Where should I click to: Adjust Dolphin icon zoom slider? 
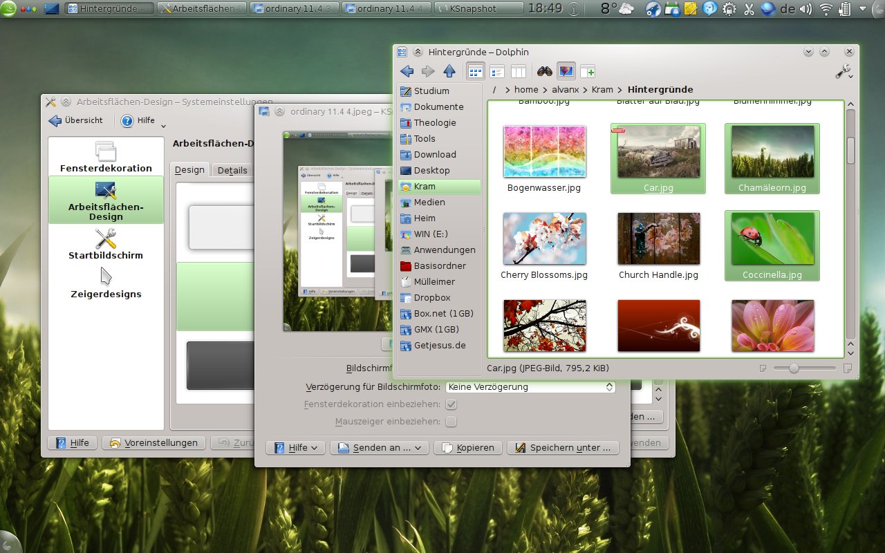click(794, 368)
